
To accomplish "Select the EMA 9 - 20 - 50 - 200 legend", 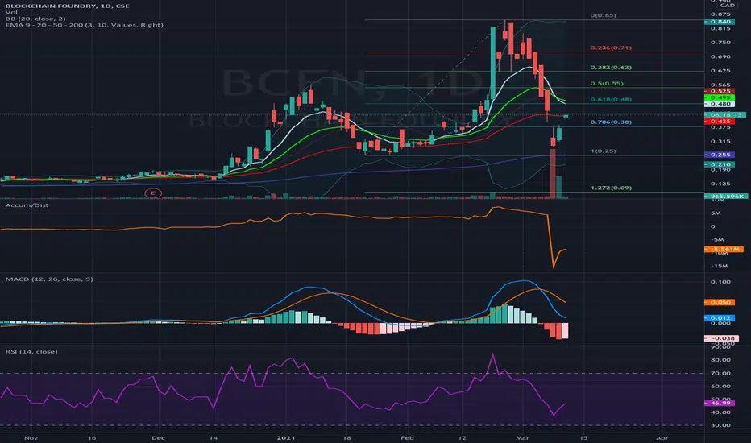I will tap(85, 25).
